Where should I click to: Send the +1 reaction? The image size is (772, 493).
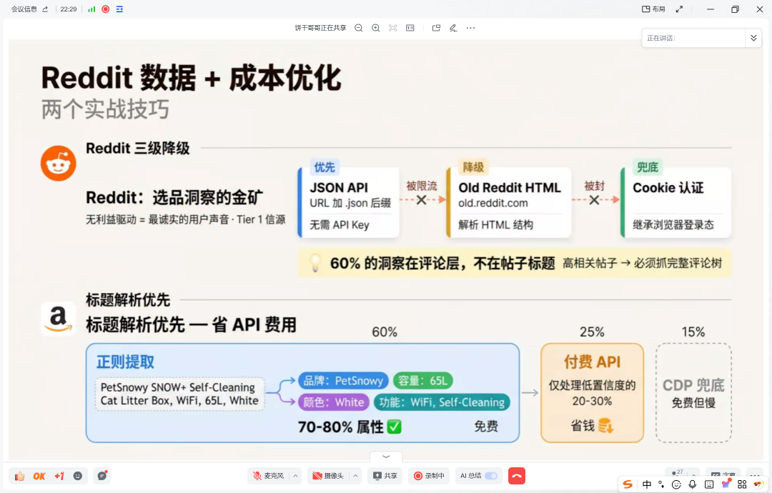(x=59, y=476)
